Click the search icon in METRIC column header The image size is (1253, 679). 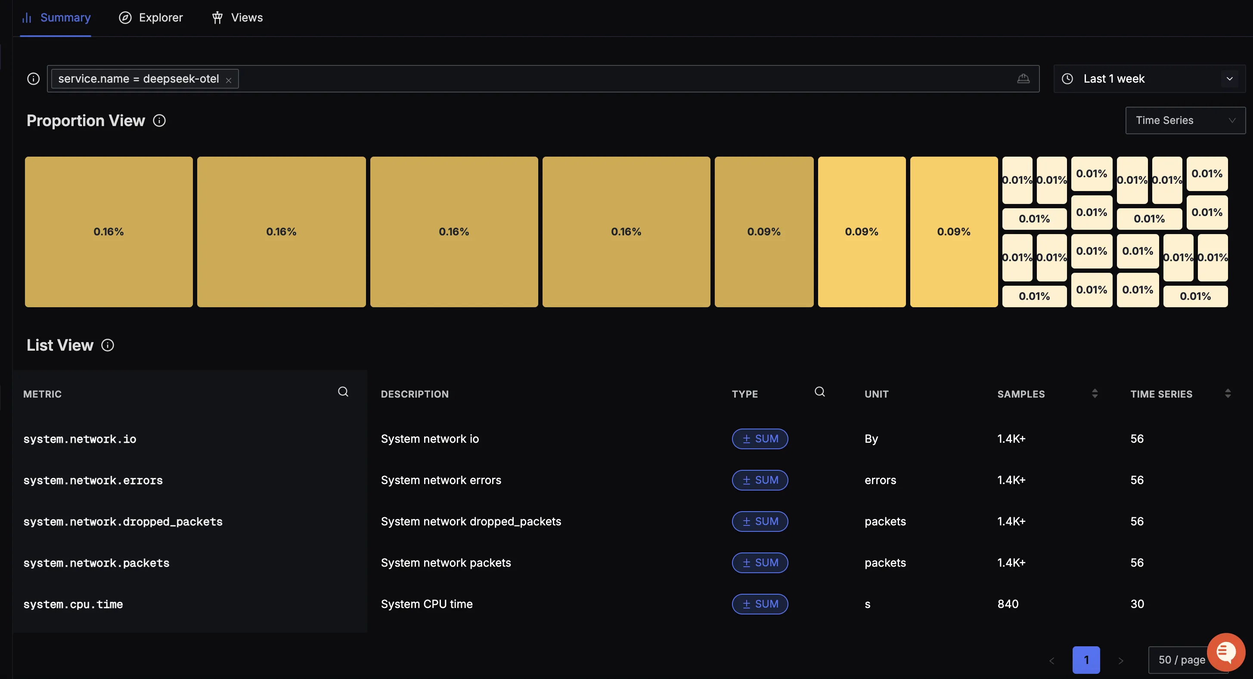point(343,392)
